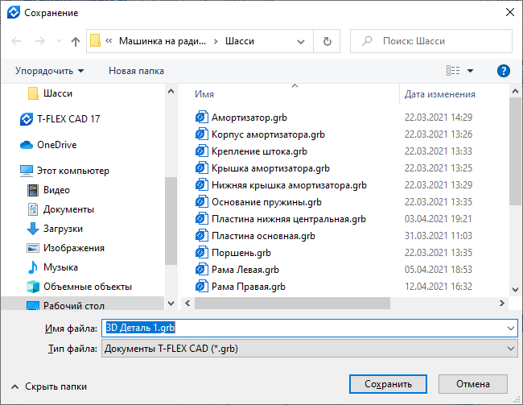Click the Up one level arrow icon
523x405 pixels.
pos(76,41)
